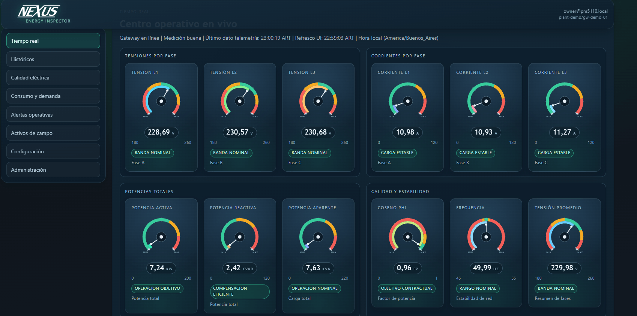Viewport: 637px width, 316px height.
Task: Click the Corriente L3 gauge dial
Action: coord(565,100)
